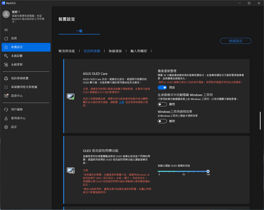This screenshot has height=210, width=264.
Task: Open 華碩應用程式與推薦 in the sidebar
Action: [x=26, y=87]
